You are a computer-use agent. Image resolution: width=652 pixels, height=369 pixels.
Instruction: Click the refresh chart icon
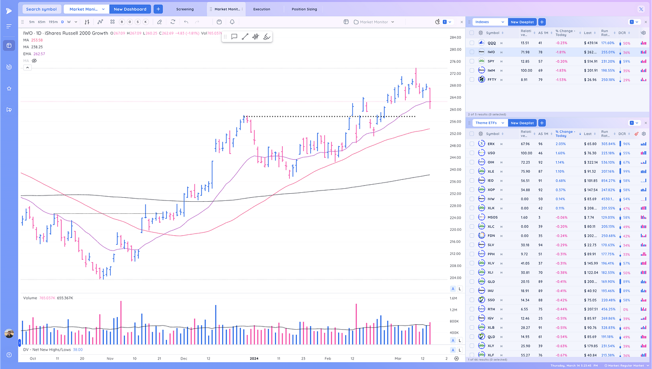[173, 22]
